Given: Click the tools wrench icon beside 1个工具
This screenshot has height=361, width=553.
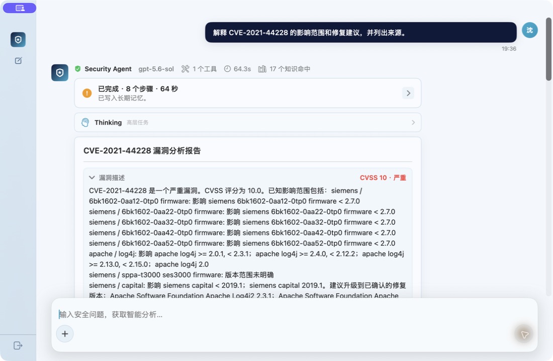Looking at the screenshot, I should (185, 69).
